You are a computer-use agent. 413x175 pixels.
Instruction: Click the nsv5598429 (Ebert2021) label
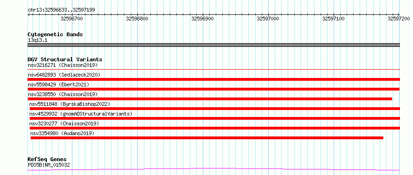(x=58, y=84)
